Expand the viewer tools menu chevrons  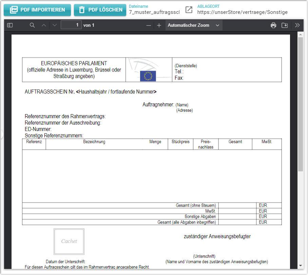tap(297, 25)
